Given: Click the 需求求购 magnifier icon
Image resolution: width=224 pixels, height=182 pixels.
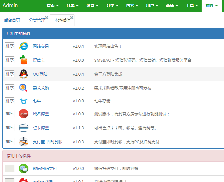Looking at the screenshot, I should tap(23, 88).
